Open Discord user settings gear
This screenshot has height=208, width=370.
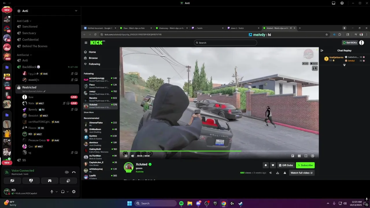[74, 192]
